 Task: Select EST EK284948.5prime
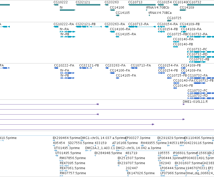point(108,153)
